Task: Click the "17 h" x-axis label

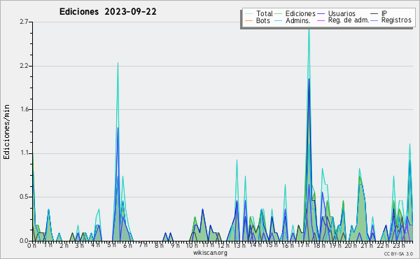Action: coord(303,245)
